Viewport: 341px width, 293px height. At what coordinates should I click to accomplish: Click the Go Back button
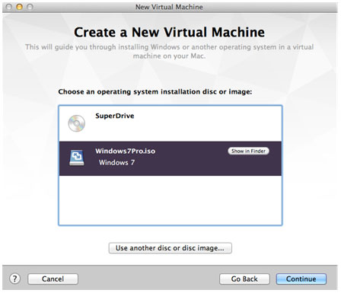point(244,279)
